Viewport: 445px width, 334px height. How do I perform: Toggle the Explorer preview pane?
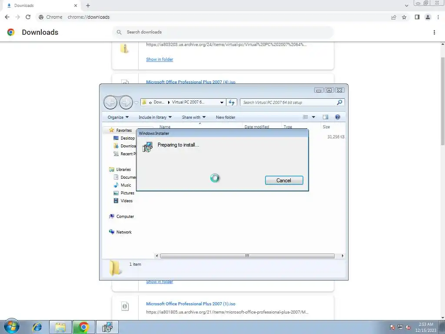[x=325, y=117]
